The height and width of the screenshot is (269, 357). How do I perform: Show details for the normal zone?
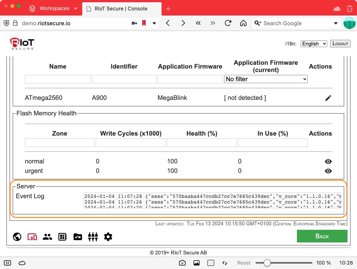pyautogui.click(x=328, y=162)
